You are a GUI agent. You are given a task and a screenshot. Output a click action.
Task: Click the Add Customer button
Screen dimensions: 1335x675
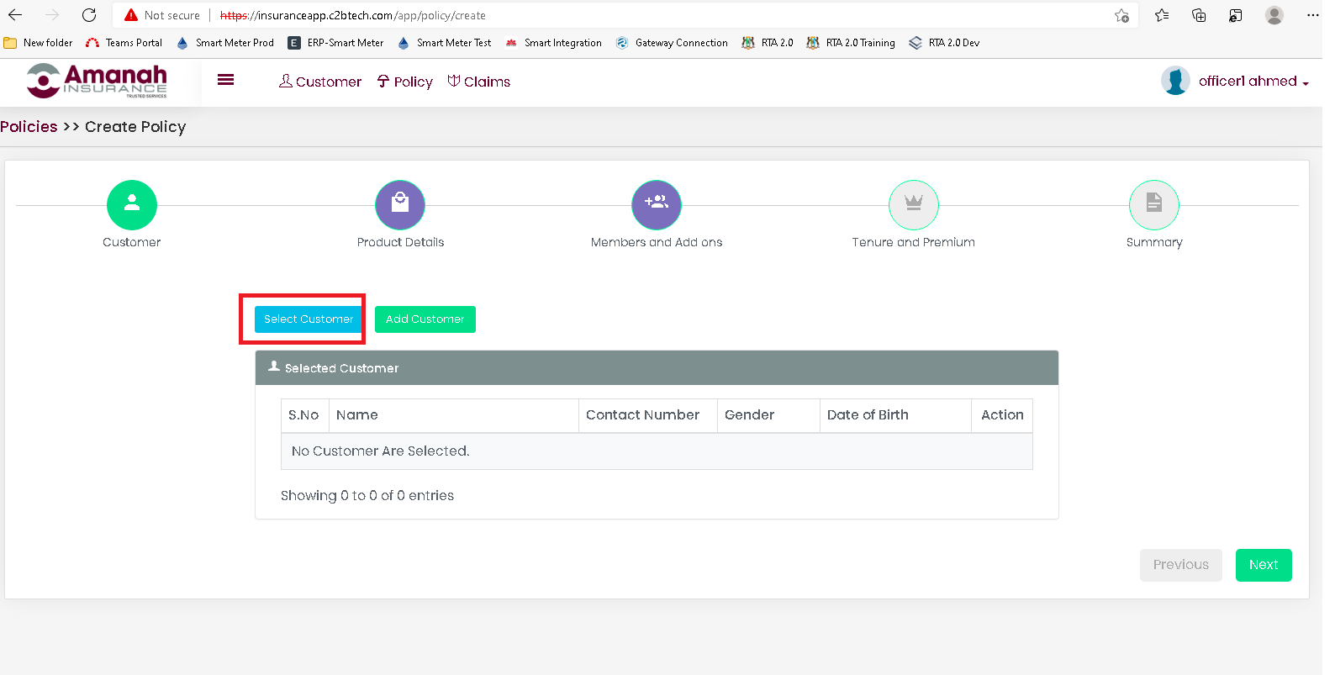pyautogui.click(x=425, y=319)
